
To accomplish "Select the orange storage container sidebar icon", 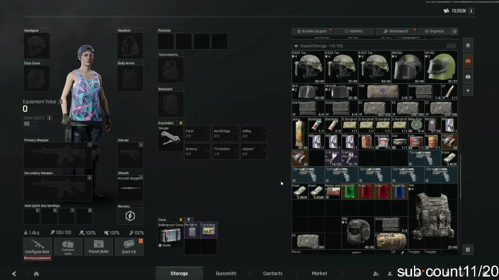I will pyautogui.click(x=468, y=61).
